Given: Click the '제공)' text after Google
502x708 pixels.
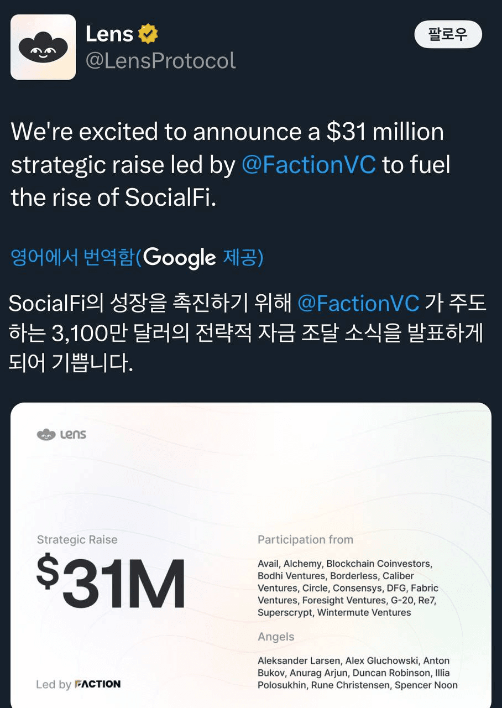Looking at the screenshot, I should tap(243, 258).
